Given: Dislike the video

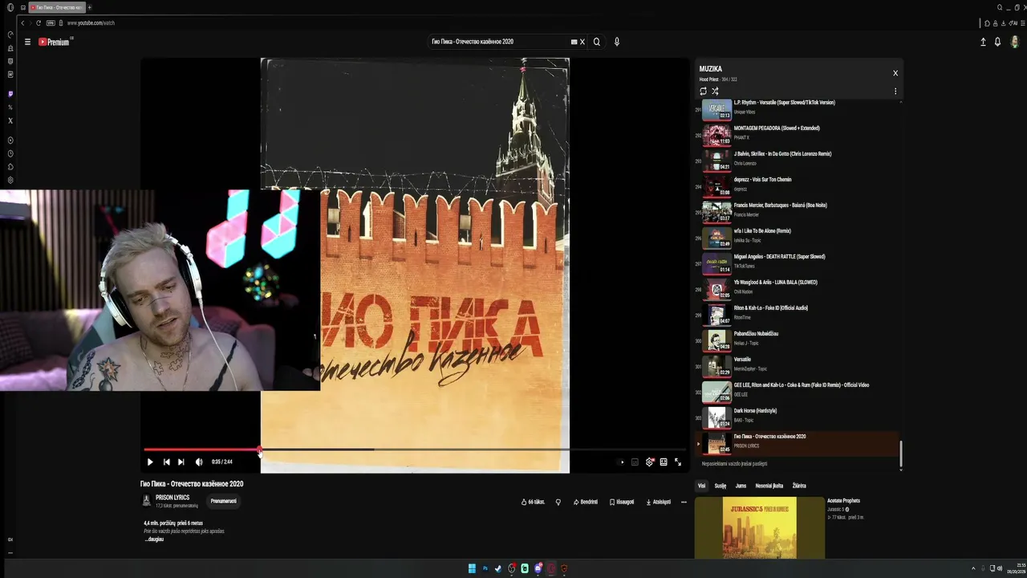Looking at the screenshot, I should coord(558,502).
